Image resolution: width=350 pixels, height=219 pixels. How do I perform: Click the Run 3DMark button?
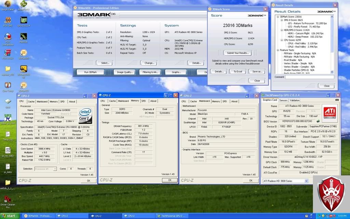tap(90, 72)
